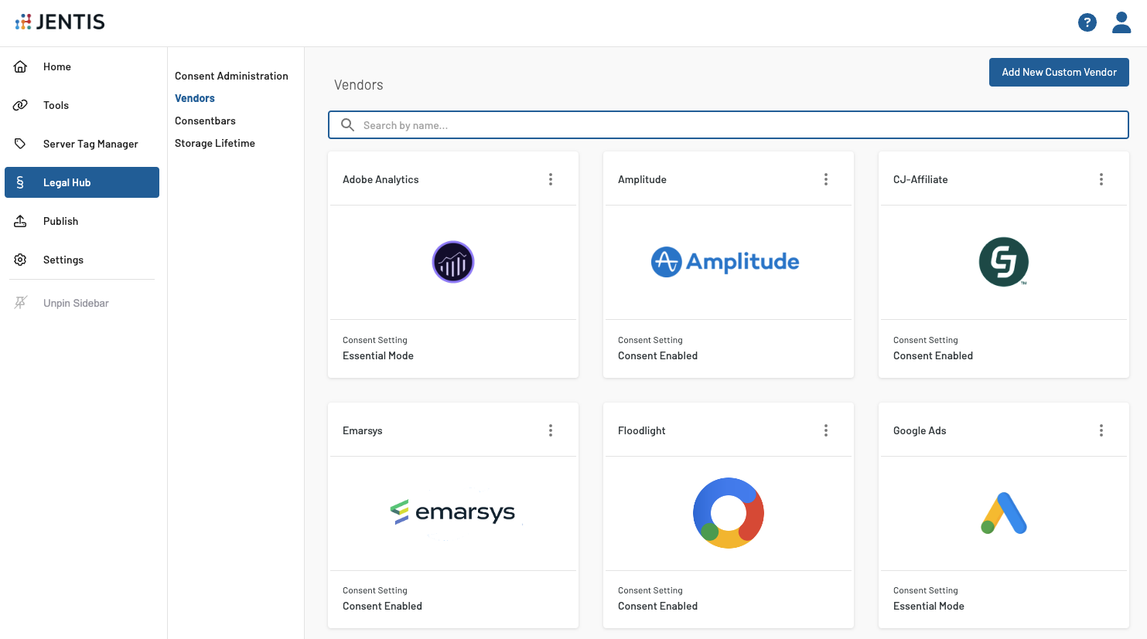The width and height of the screenshot is (1147, 639).
Task: Click Essential Mode under Google Ads
Action: pyautogui.click(x=929, y=606)
